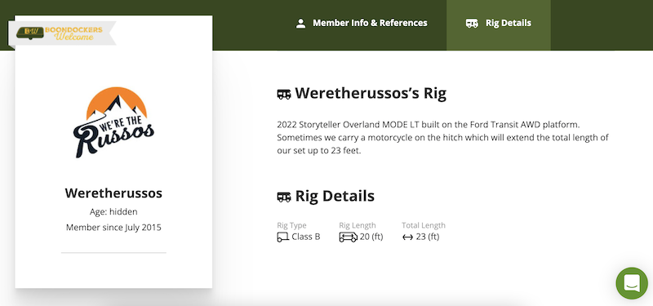Click the '23 (ft)' total length value
This screenshot has height=306, width=653.
[428, 237]
